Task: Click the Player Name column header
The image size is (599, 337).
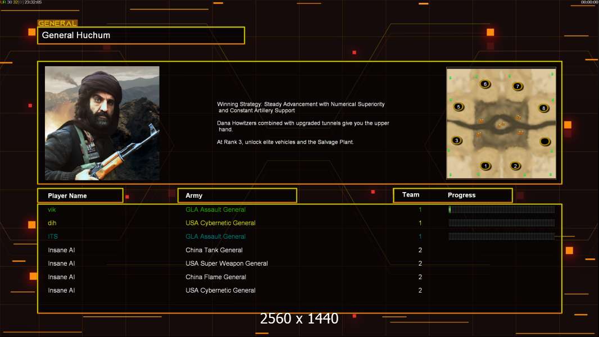Action: [80, 195]
